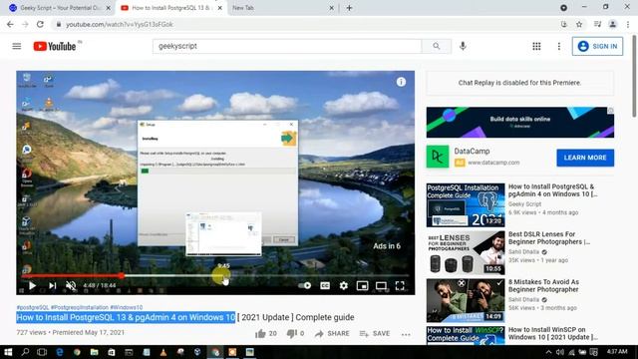Click the SIGN IN button
638x359 pixels.
[597, 46]
